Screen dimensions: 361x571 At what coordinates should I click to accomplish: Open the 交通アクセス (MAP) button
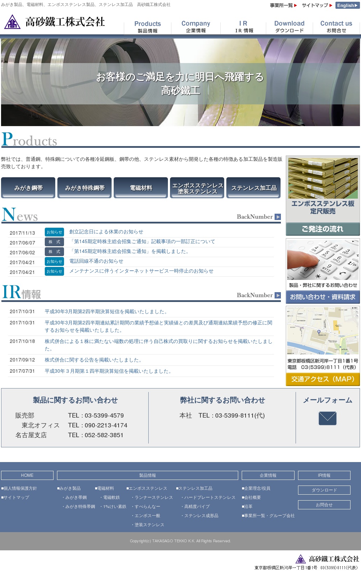pos(323,379)
